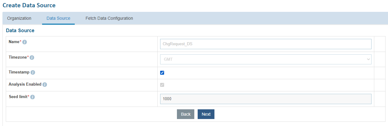Screen dimensions: 388x126
Task: Select the Data Source tab
Action: [x=58, y=18]
